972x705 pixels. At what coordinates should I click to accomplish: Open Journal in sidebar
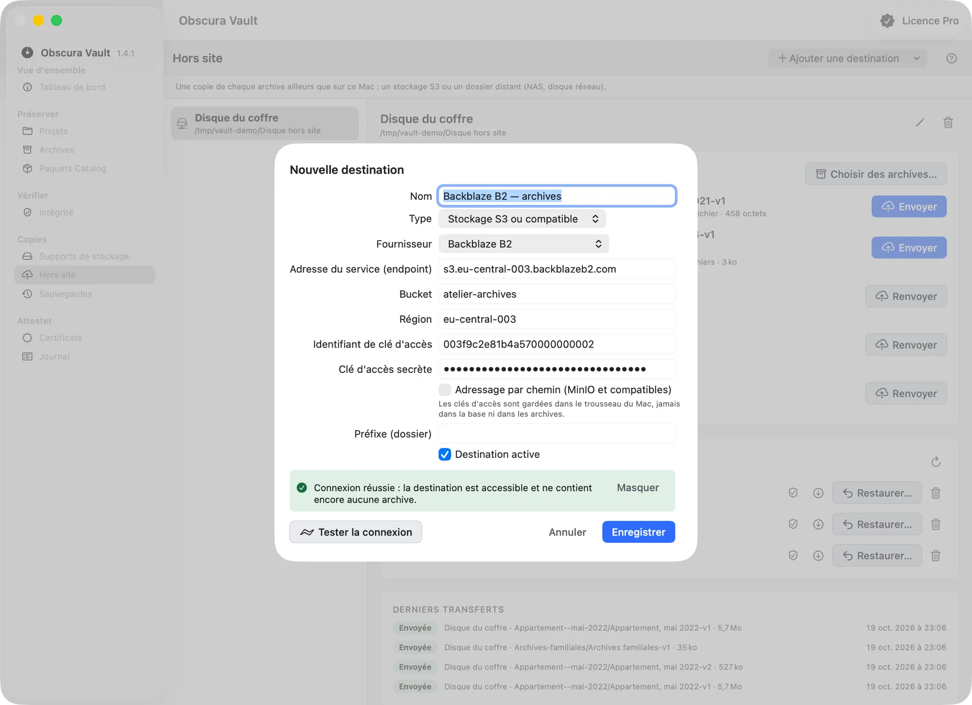coord(54,357)
